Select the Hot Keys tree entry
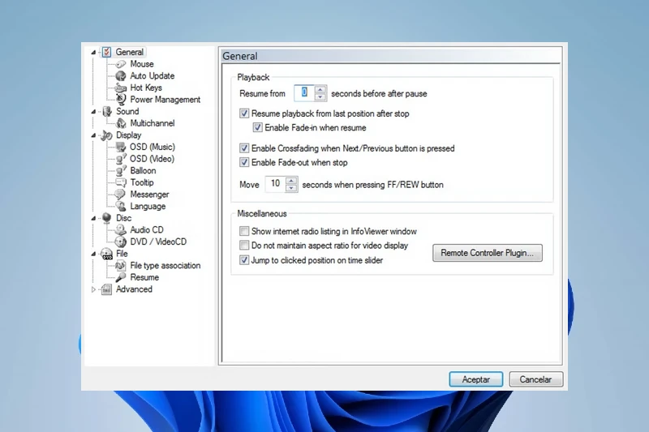649x432 pixels. point(146,88)
